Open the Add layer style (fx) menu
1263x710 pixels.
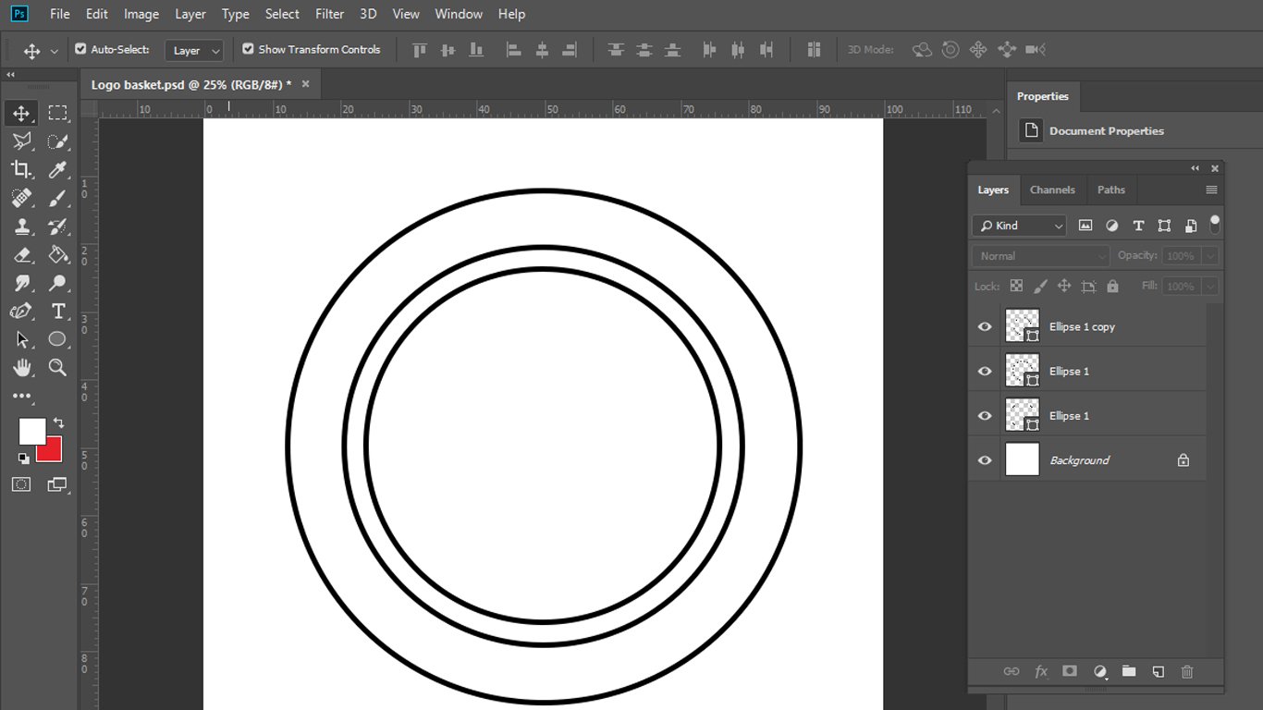click(1041, 671)
